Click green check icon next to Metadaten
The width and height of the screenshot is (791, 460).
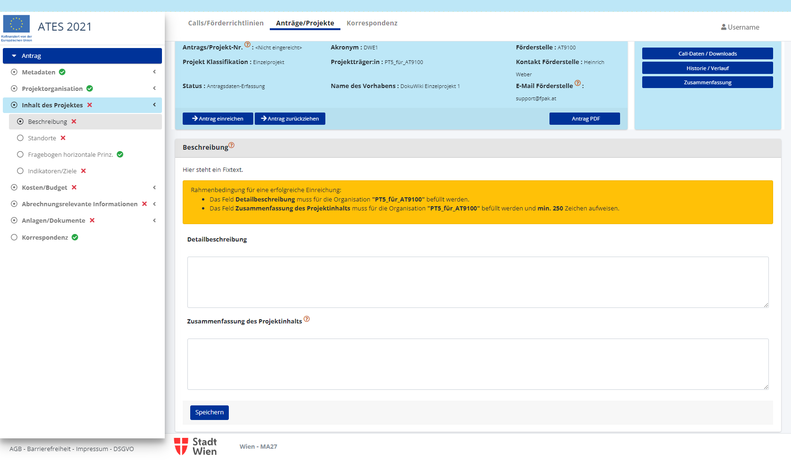62,72
